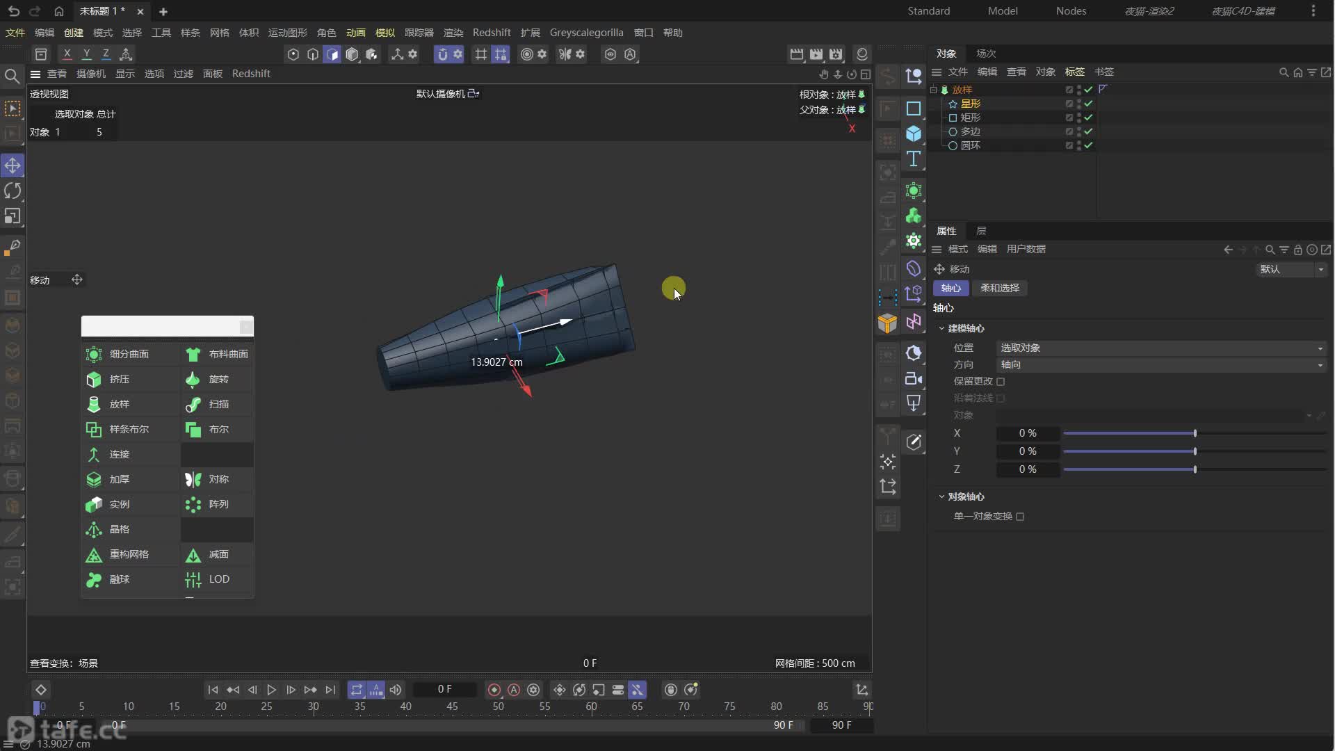Toggle enable checkmark for 星形 object
The image size is (1335, 751).
coord(1088,104)
